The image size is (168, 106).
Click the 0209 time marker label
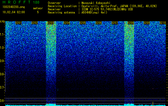[147, 23]
